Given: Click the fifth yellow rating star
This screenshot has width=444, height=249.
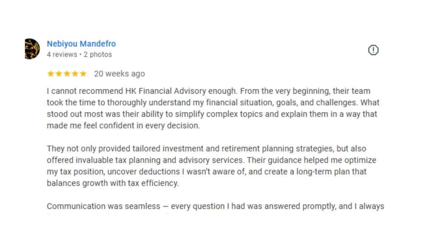Looking at the screenshot, I should click(83, 74).
